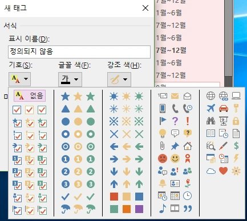Screen dimensions: 247x221
Task: Choose the red exclamation mark symbol
Action: (x=188, y=121)
